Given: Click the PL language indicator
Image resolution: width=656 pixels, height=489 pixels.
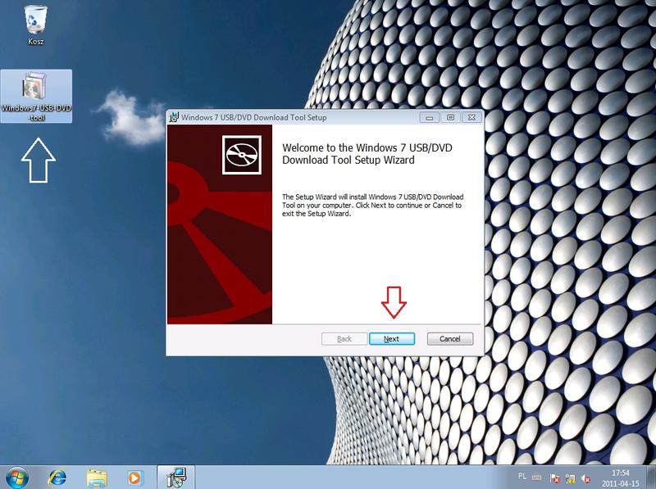Looking at the screenshot, I should (522, 476).
